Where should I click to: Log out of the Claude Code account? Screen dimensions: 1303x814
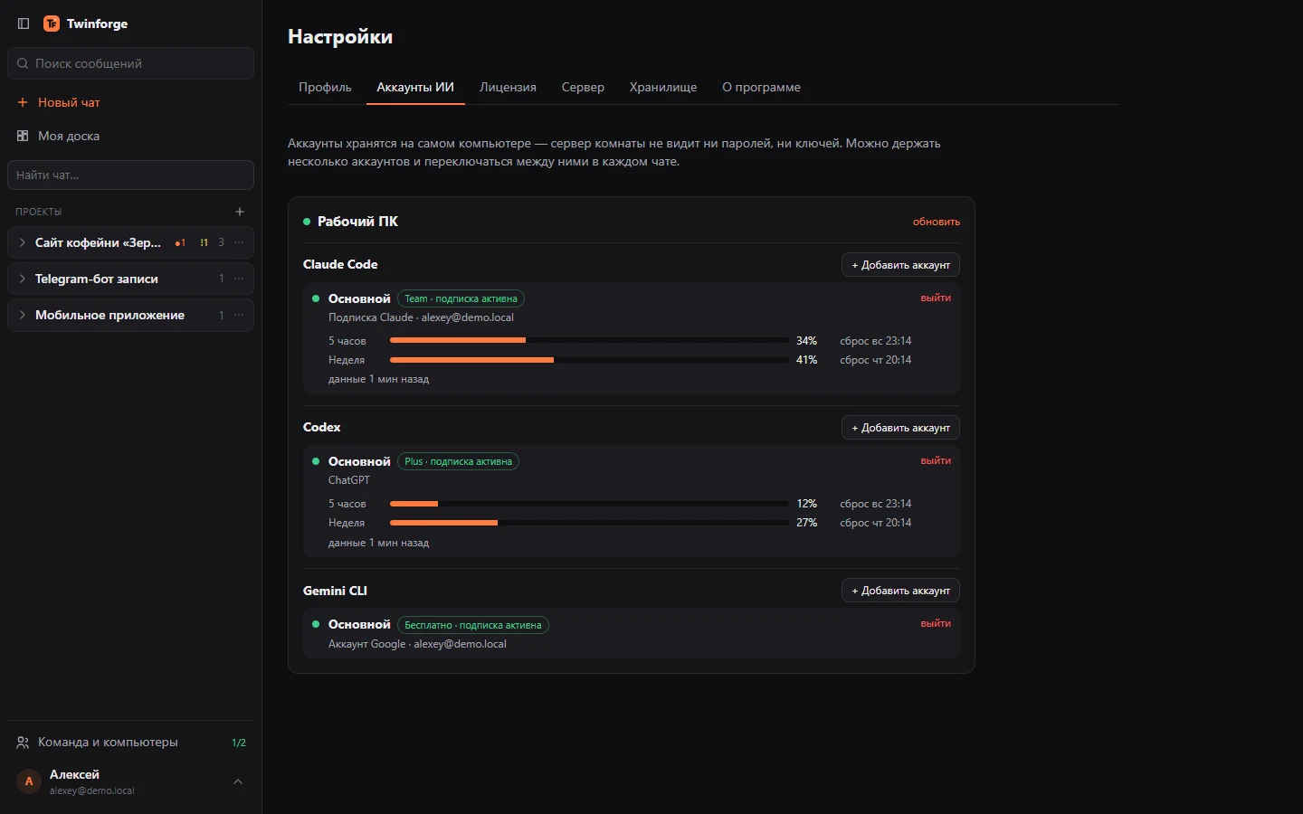pos(936,298)
